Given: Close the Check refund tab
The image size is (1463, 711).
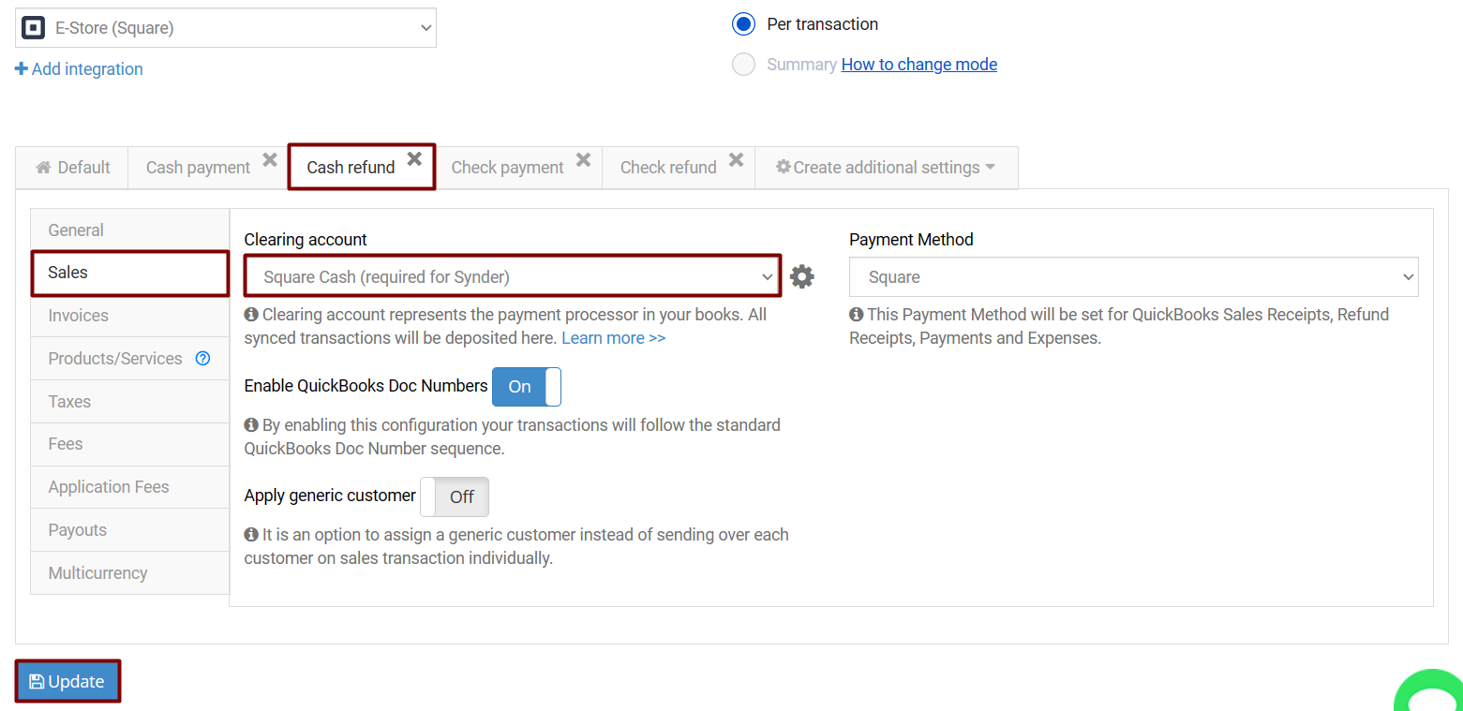Looking at the screenshot, I should pos(736,160).
